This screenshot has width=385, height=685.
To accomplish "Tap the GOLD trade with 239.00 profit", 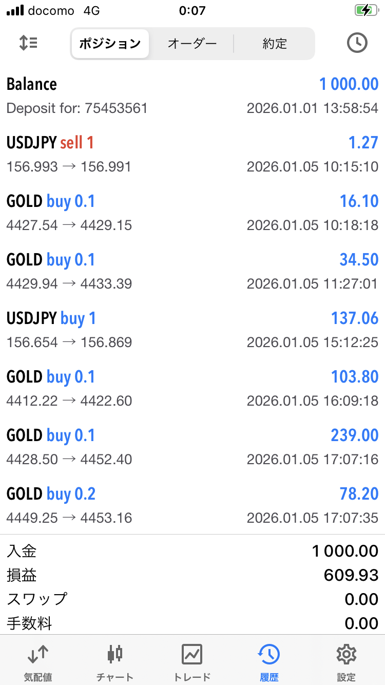I will pyautogui.click(x=192, y=447).
